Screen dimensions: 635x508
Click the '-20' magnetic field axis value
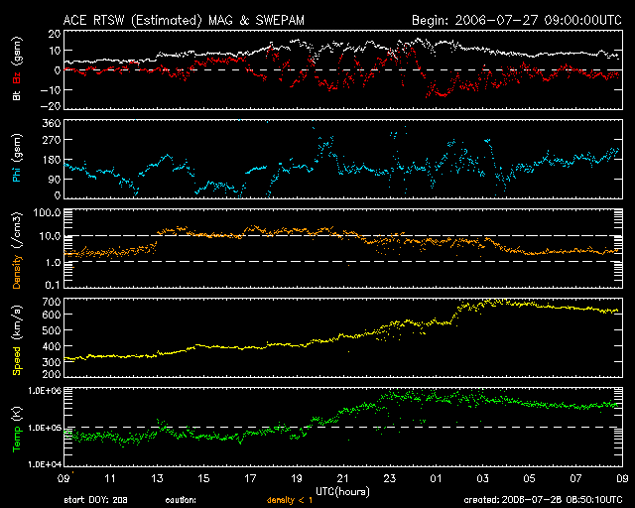coord(51,106)
